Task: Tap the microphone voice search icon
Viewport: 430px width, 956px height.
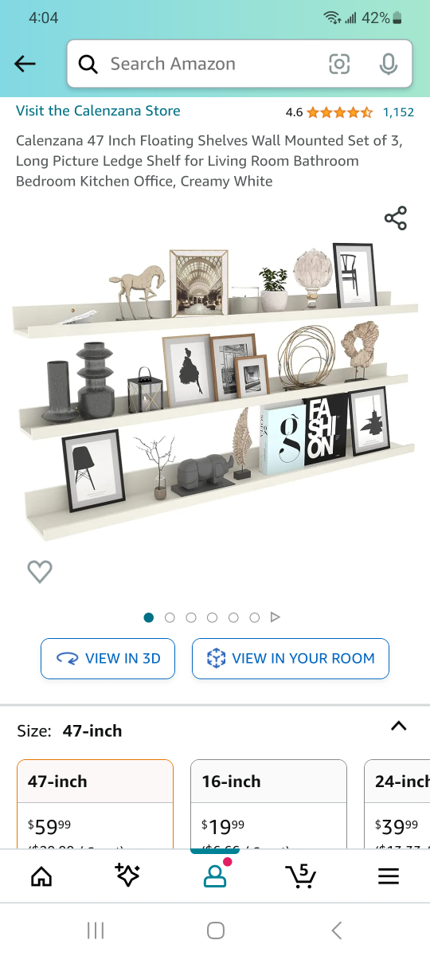Action: click(389, 65)
